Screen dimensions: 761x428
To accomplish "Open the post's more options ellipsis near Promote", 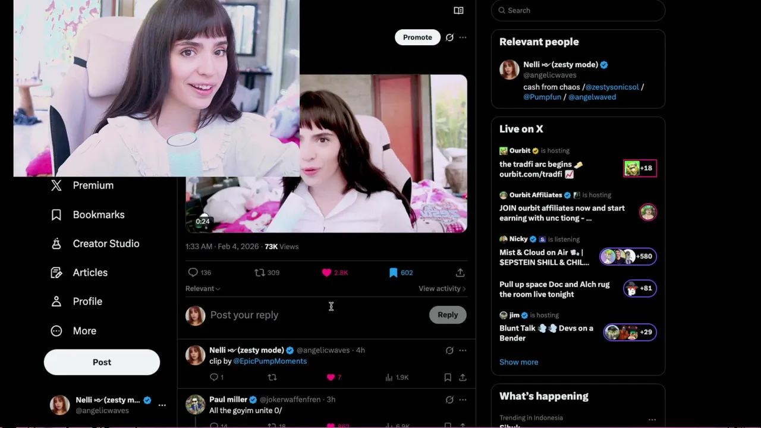I will [x=463, y=37].
